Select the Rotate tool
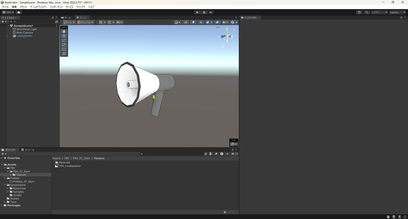This screenshot has width=408, height=219. pyautogui.click(x=64, y=40)
